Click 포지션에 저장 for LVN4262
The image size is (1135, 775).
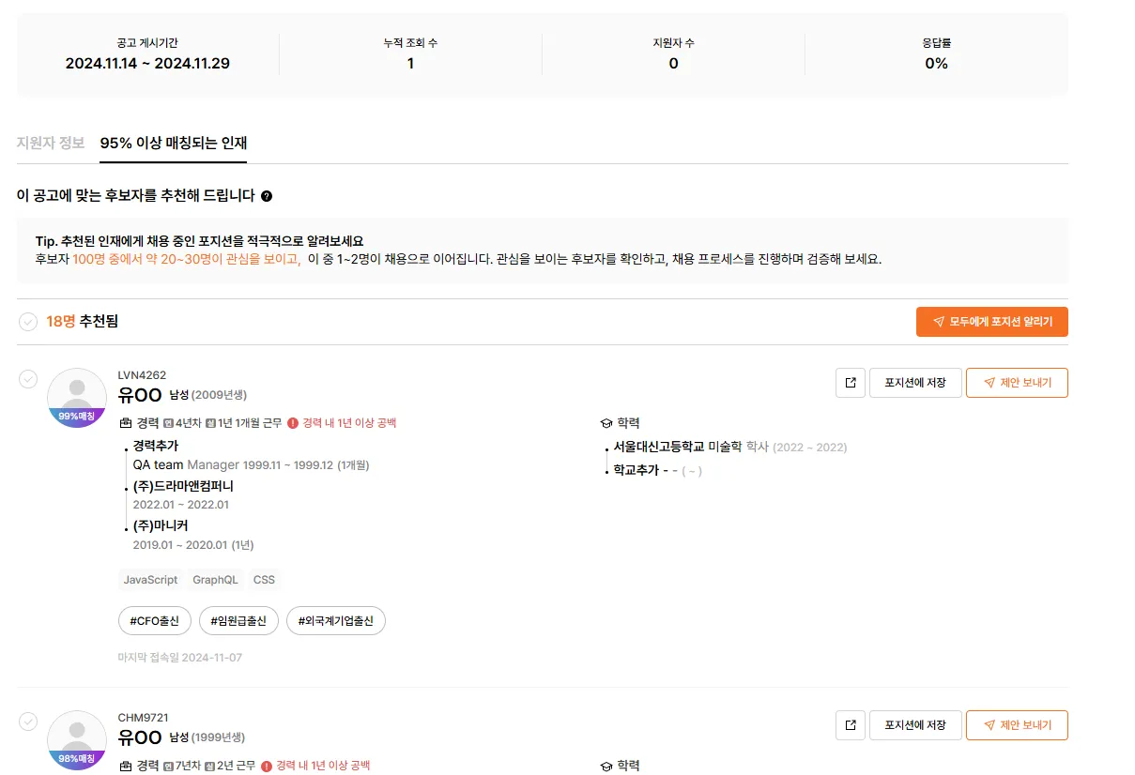915,383
